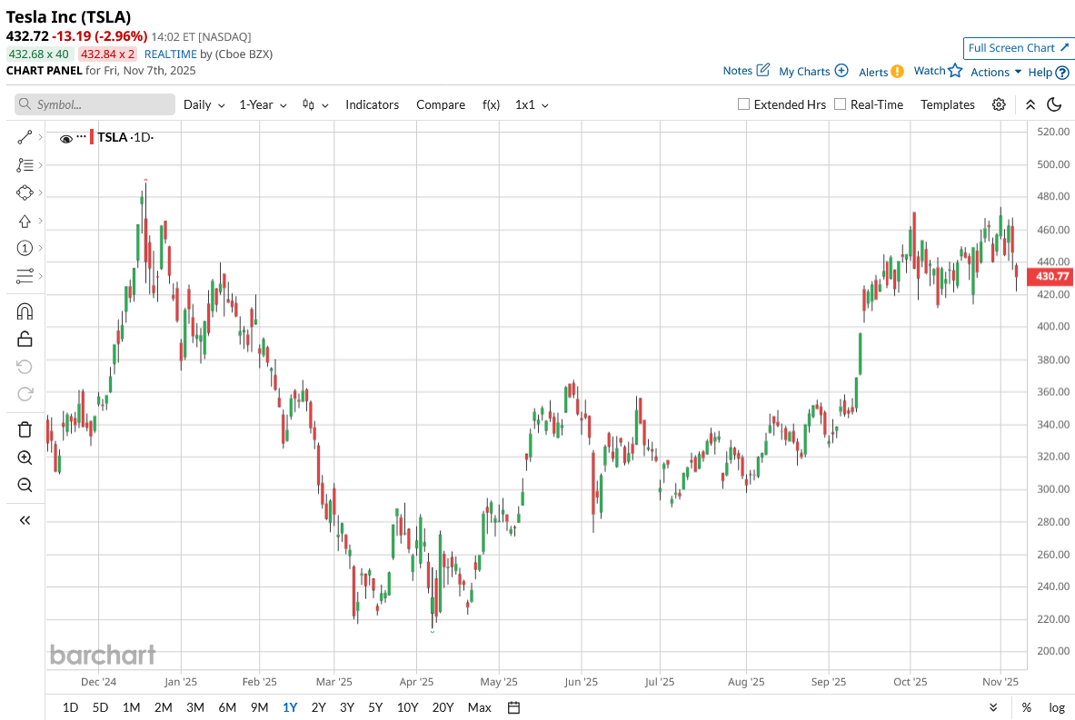The height and width of the screenshot is (720, 1075).
Task: Expand the 1-Year period dropdown
Action: click(x=263, y=104)
